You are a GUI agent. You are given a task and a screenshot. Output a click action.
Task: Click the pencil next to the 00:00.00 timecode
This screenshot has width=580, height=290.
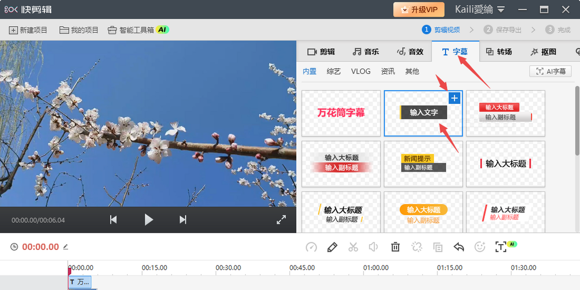coord(66,246)
